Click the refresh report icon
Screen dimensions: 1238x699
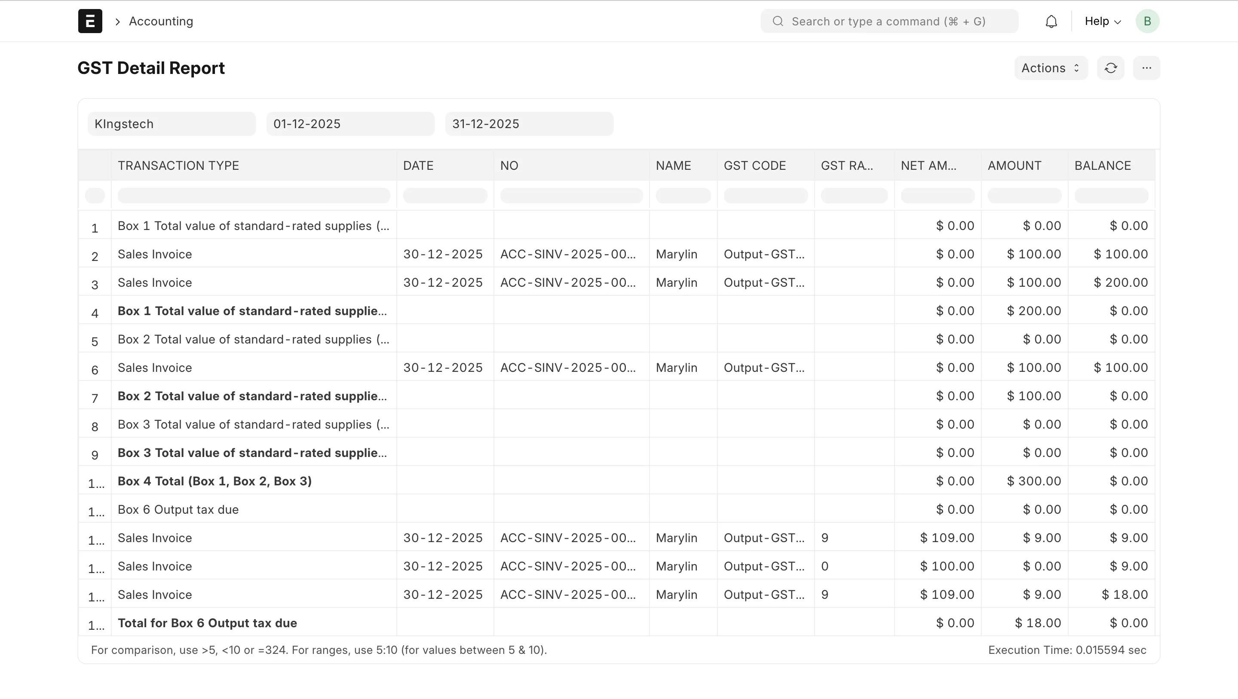click(1110, 68)
